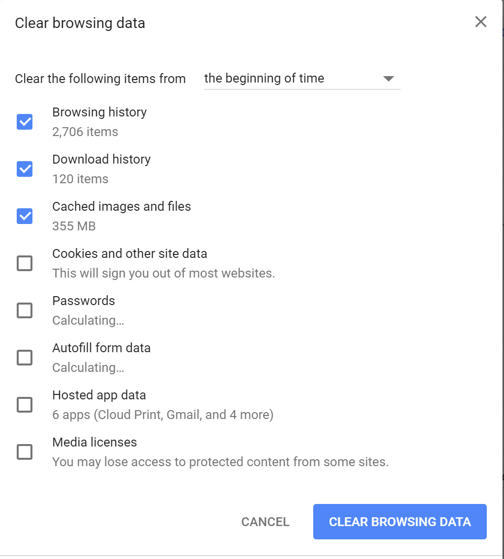504x559 pixels.
Task: Select the Hosted app data checkbox
Action: [x=25, y=405]
